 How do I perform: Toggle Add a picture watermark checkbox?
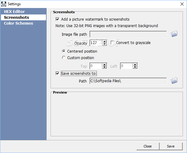point(57,19)
